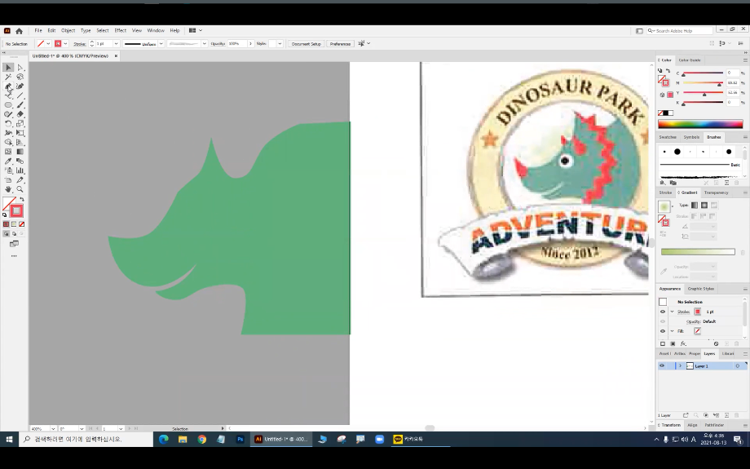Select the Magic Wand tool
Viewport: 750px width, 469px height.
coord(8,77)
